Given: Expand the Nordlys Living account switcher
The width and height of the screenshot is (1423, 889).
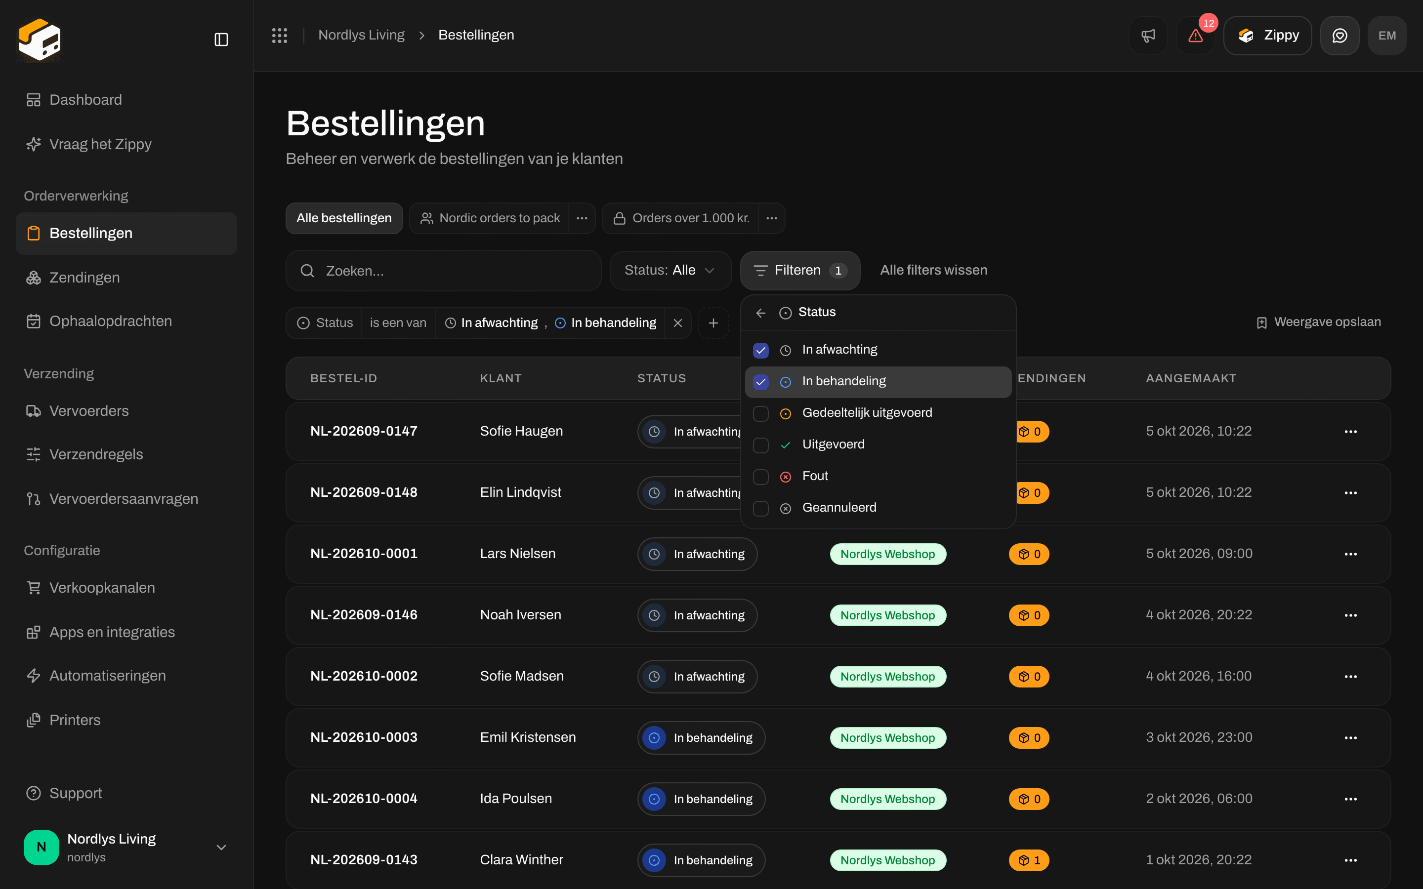Looking at the screenshot, I should pos(126,847).
